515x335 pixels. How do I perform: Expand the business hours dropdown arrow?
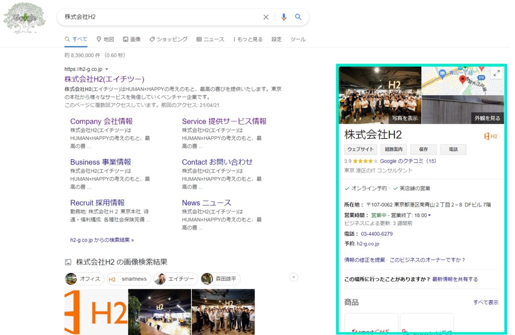(429, 216)
